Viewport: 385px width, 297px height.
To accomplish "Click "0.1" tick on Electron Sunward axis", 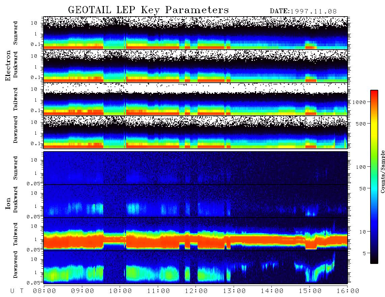I will click(x=35, y=44).
